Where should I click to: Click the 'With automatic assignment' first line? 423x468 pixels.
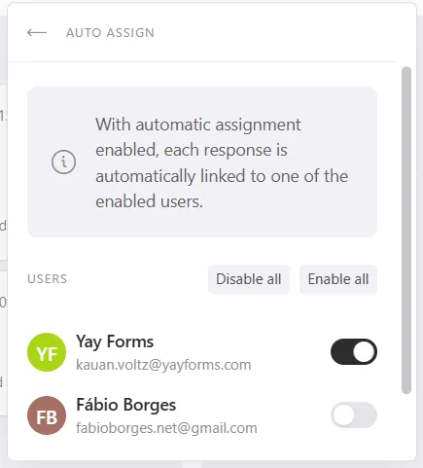click(198, 125)
